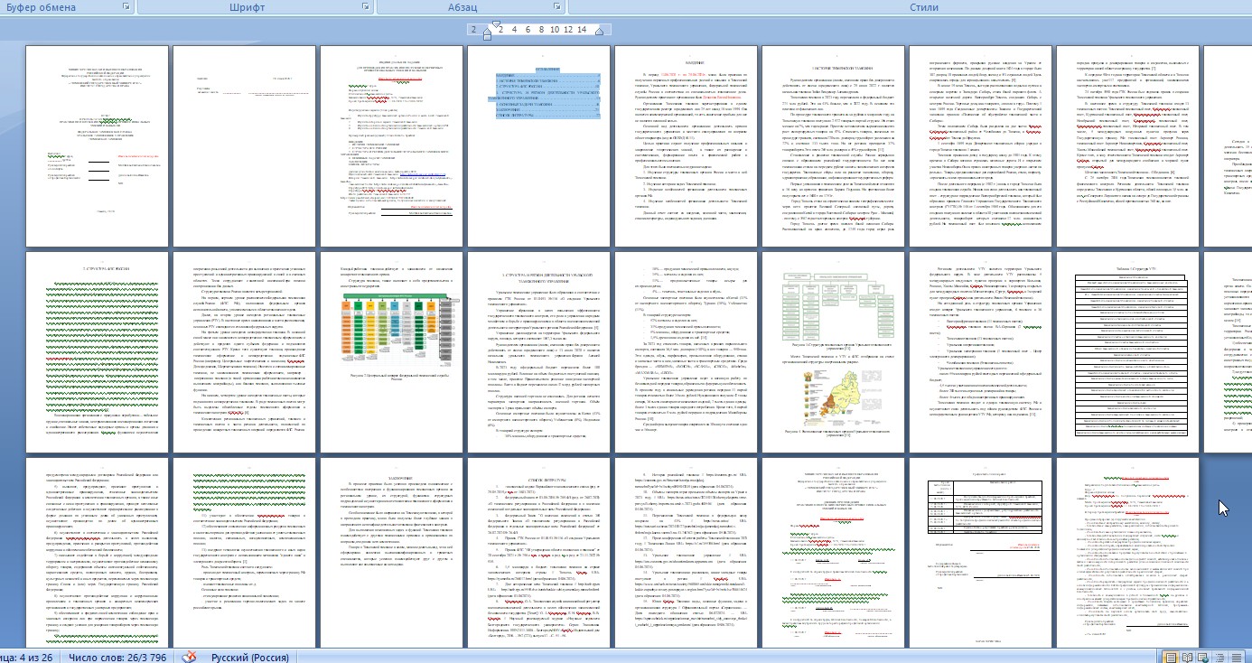
Task: Click the Русский (Россия) language indicator
Action: click(250, 657)
